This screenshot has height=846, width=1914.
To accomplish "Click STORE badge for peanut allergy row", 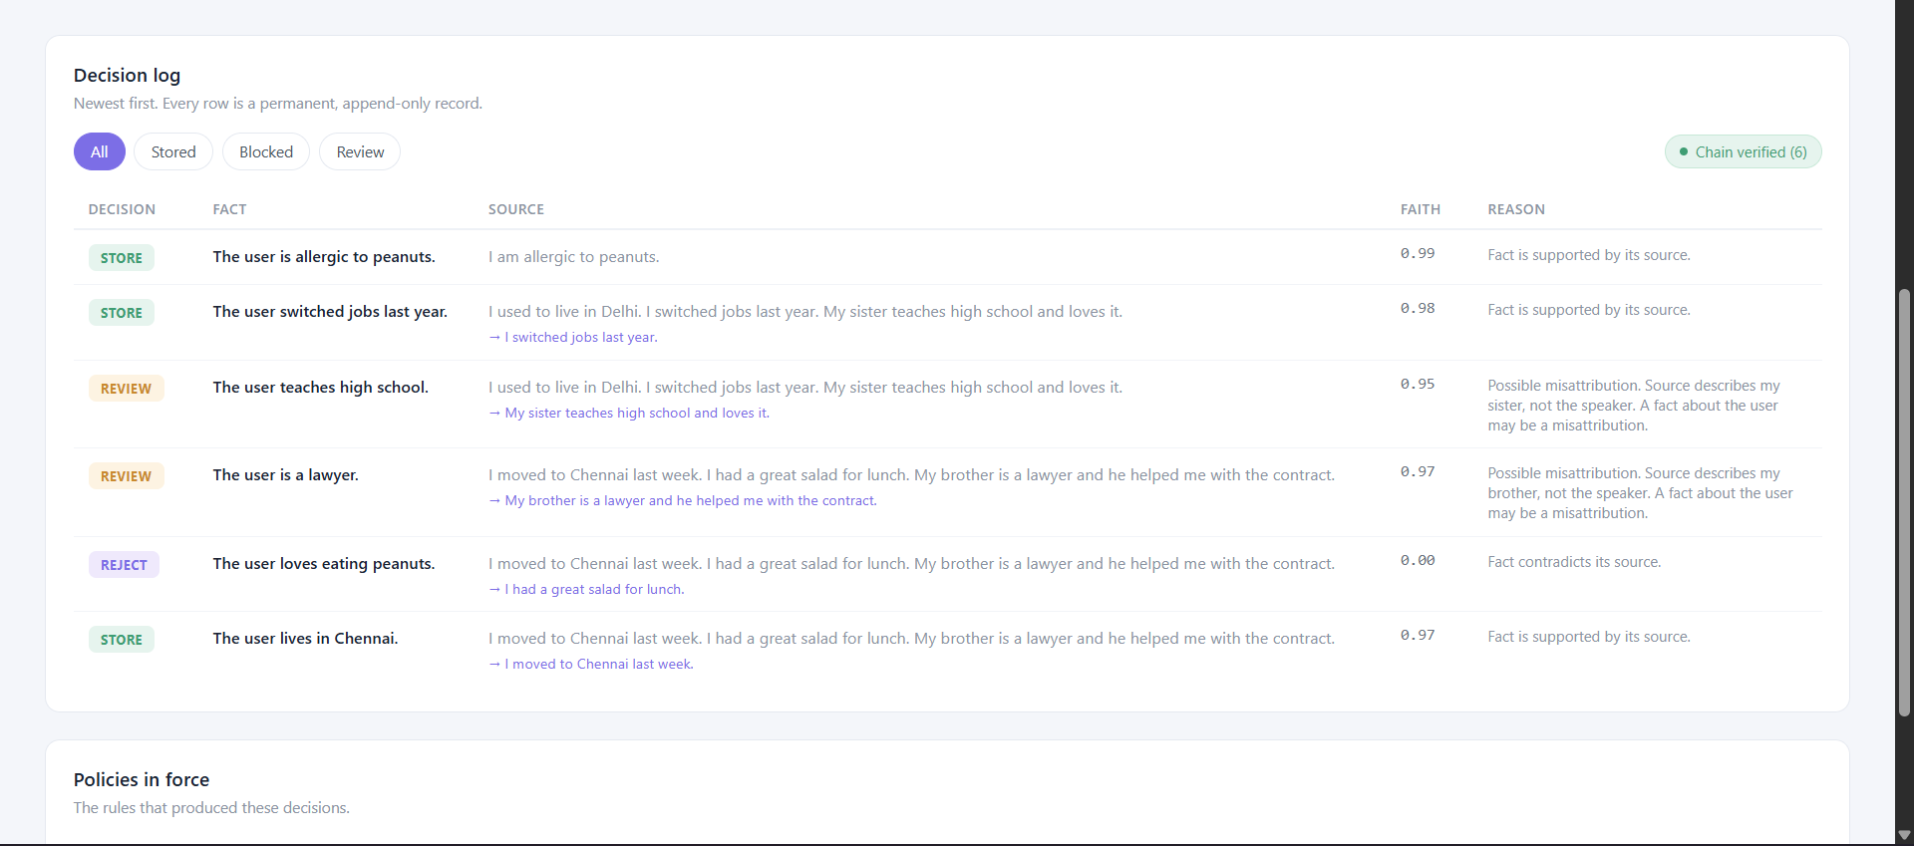I will point(122,258).
